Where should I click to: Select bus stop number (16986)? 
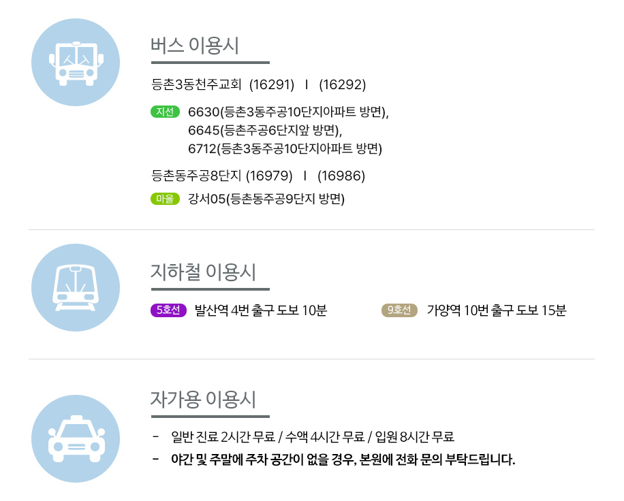341,176
